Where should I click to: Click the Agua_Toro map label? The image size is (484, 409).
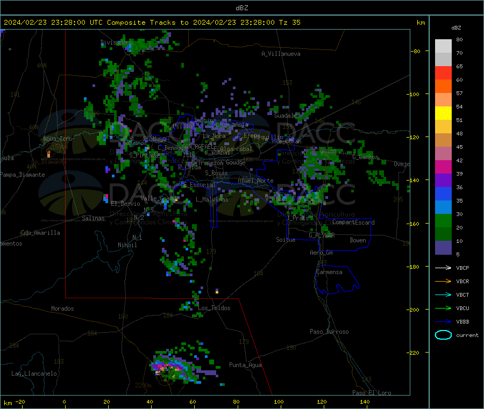coord(58,139)
